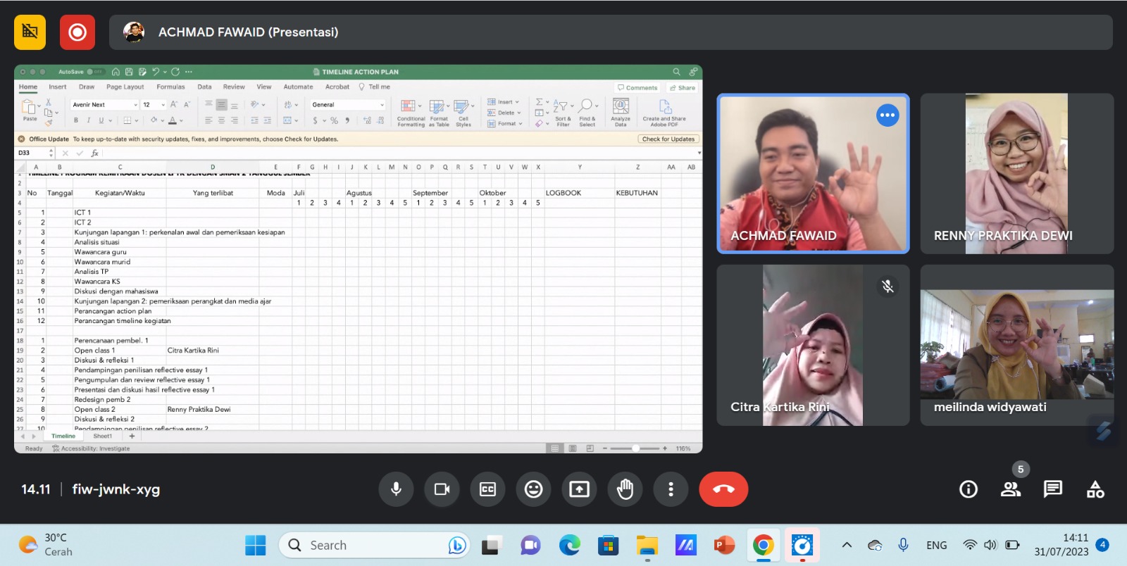Open the captions (CC) control
The height and width of the screenshot is (566, 1127).
point(487,489)
